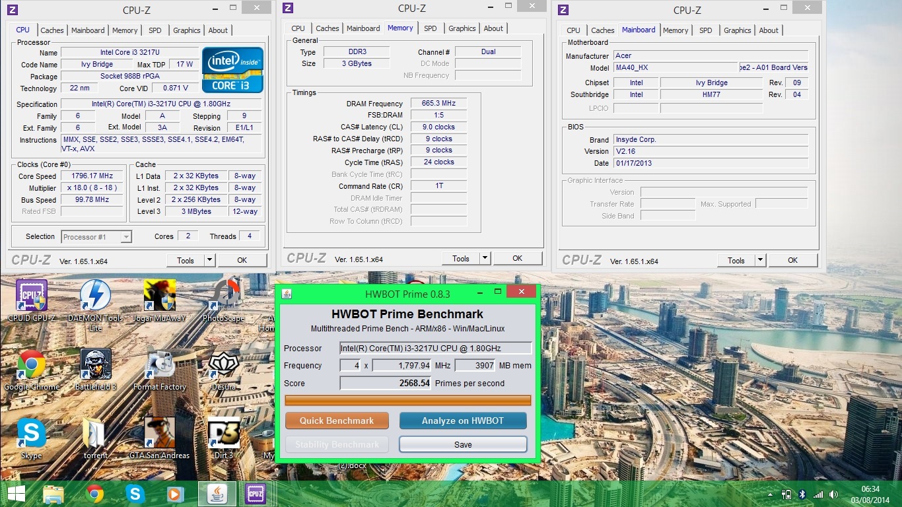Viewport: 902px width, 507px height.
Task: Click the HWBOT Prime orange progress bar
Action: [x=408, y=400]
